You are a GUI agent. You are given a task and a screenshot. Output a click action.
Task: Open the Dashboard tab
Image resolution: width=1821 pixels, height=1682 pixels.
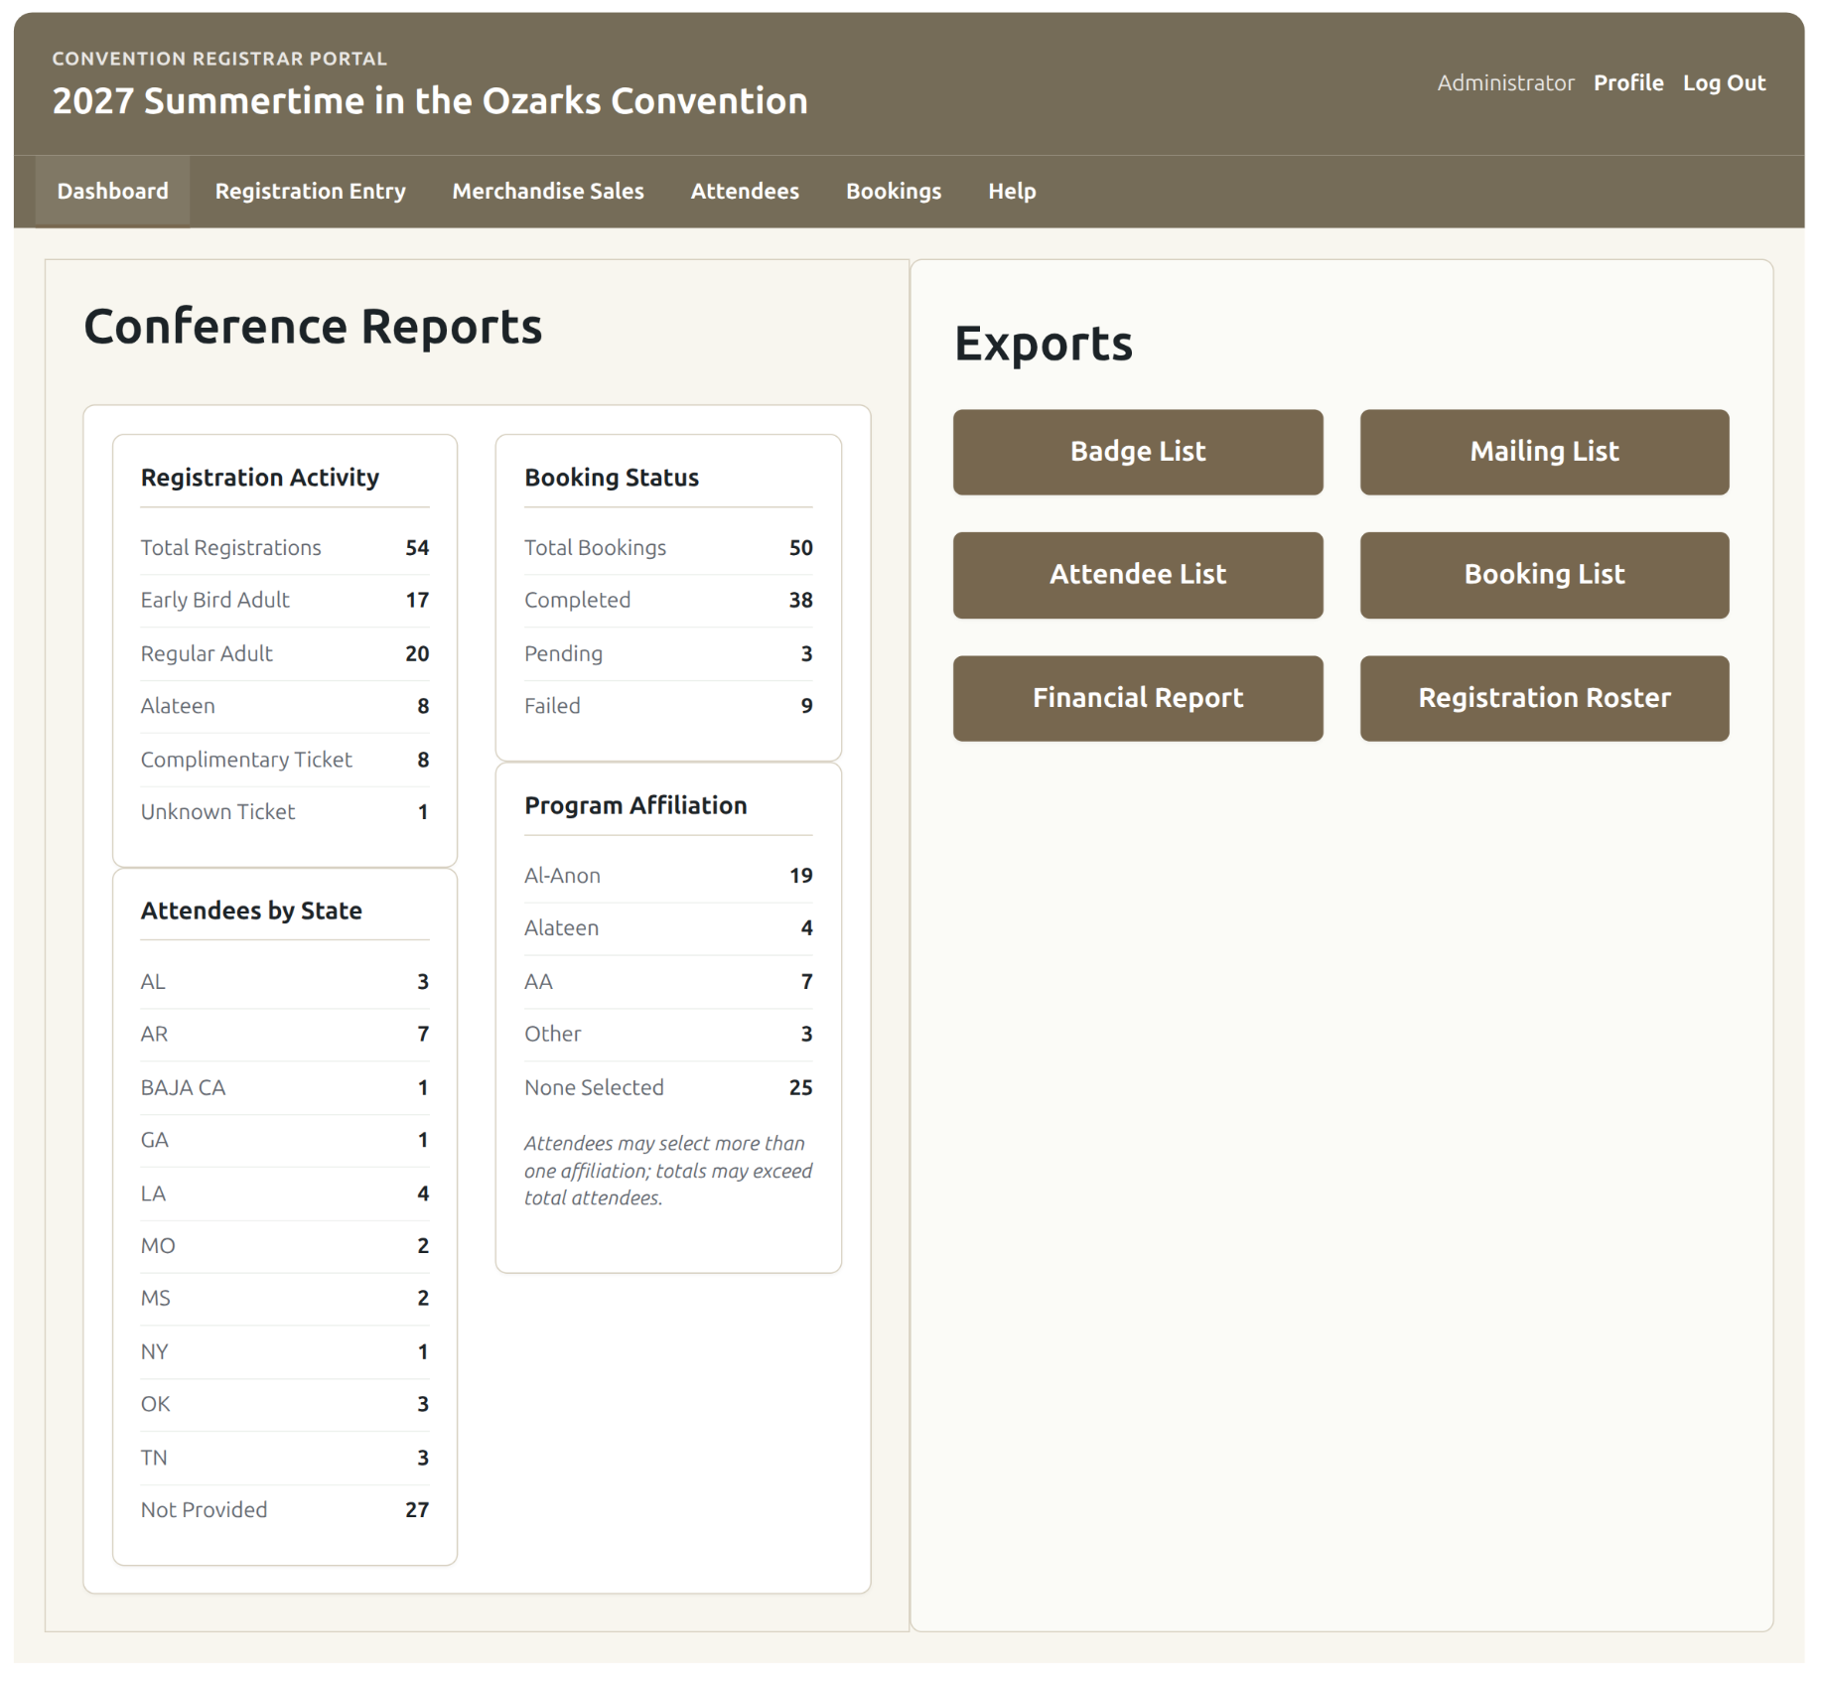(x=112, y=191)
